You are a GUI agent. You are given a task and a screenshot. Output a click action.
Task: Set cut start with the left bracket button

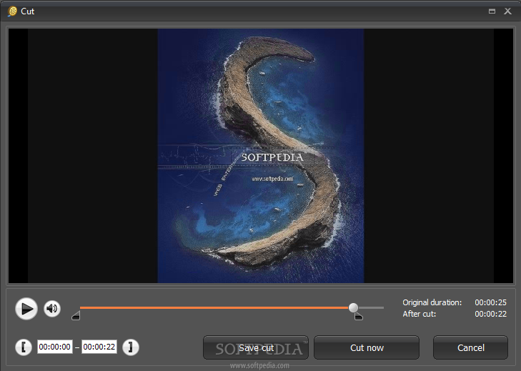[x=24, y=347]
